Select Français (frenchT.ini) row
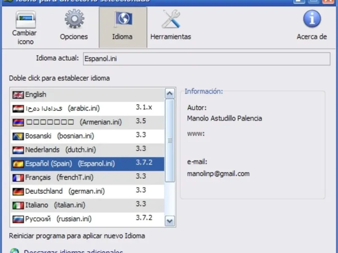The width and height of the screenshot is (338, 253). [87, 178]
